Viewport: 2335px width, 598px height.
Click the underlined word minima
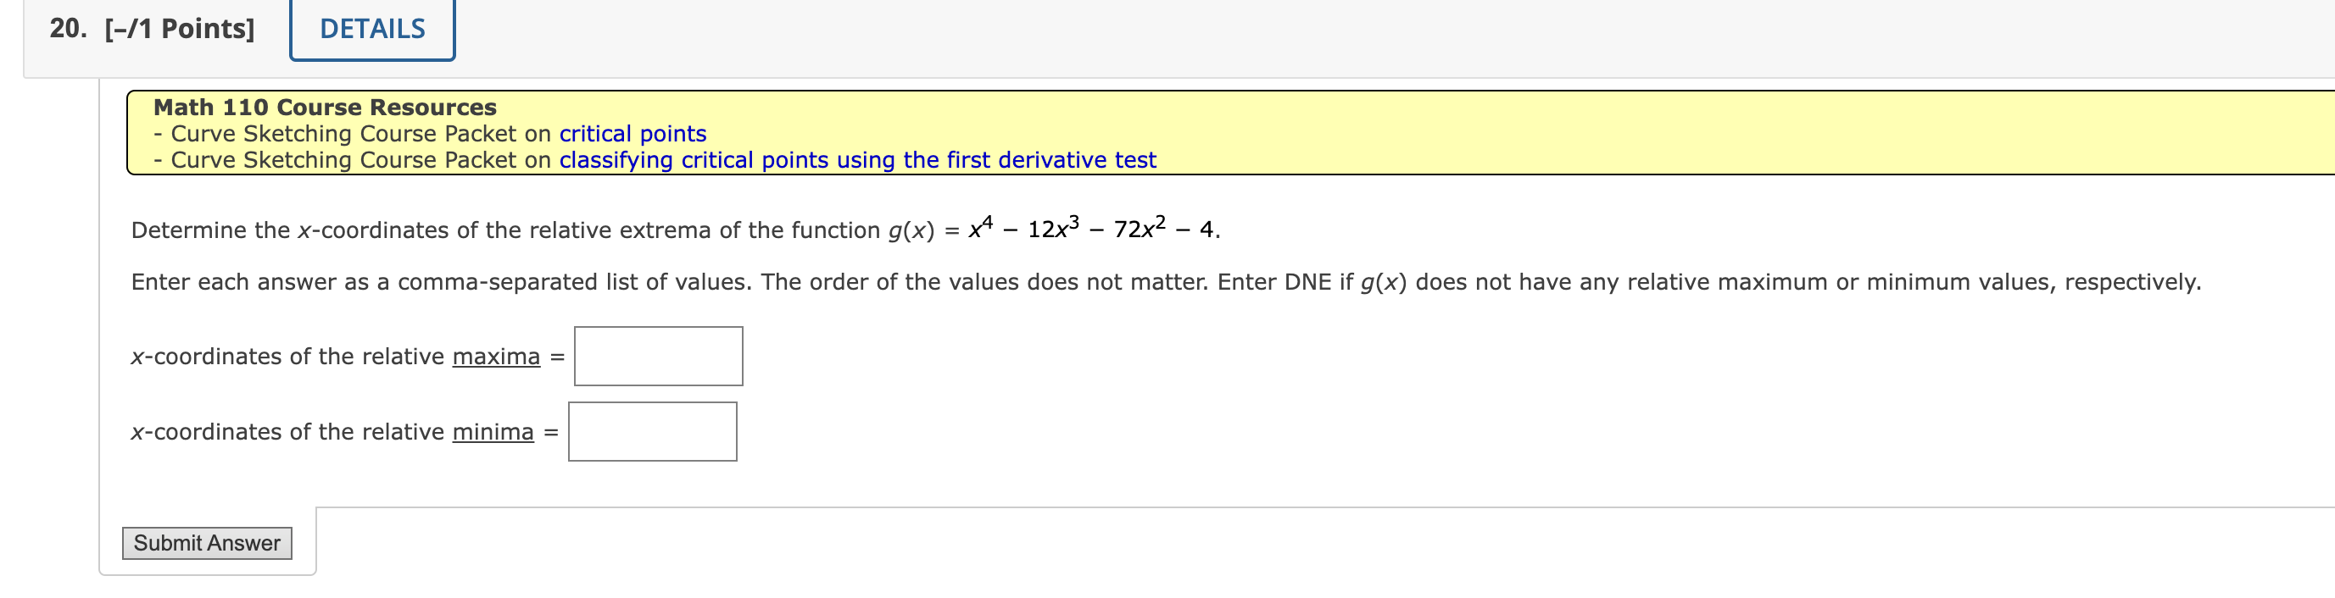(493, 432)
